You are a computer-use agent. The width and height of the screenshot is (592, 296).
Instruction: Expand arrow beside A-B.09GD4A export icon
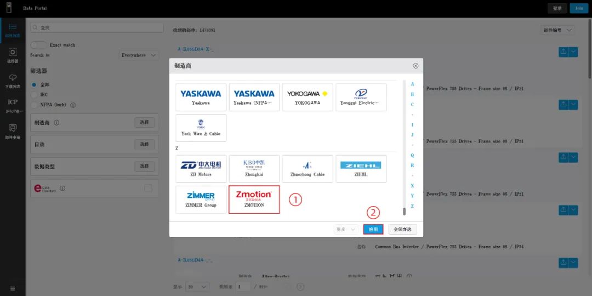(x=573, y=263)
